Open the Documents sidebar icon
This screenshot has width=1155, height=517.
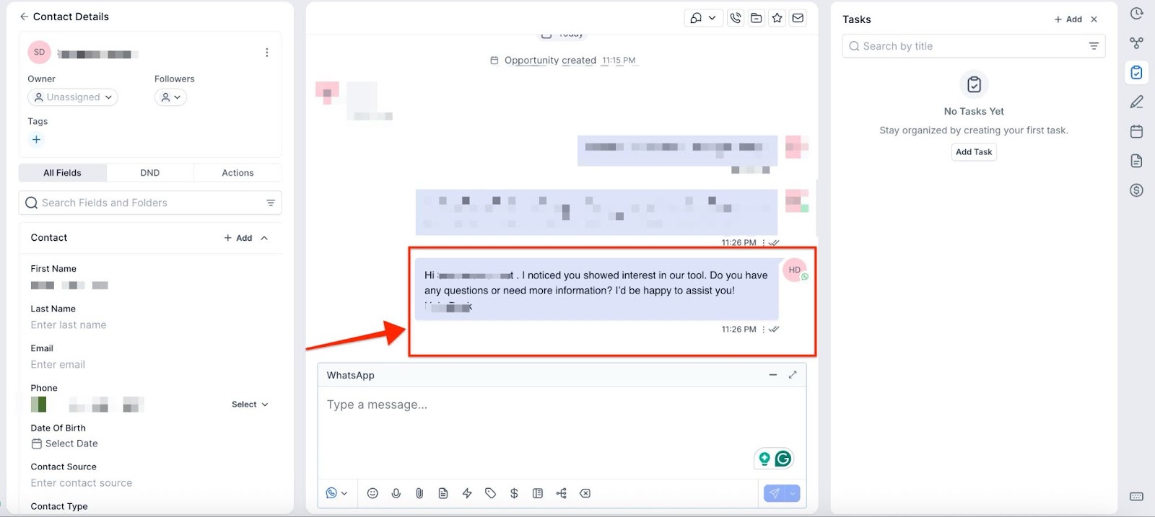[x=1136, y=161]
